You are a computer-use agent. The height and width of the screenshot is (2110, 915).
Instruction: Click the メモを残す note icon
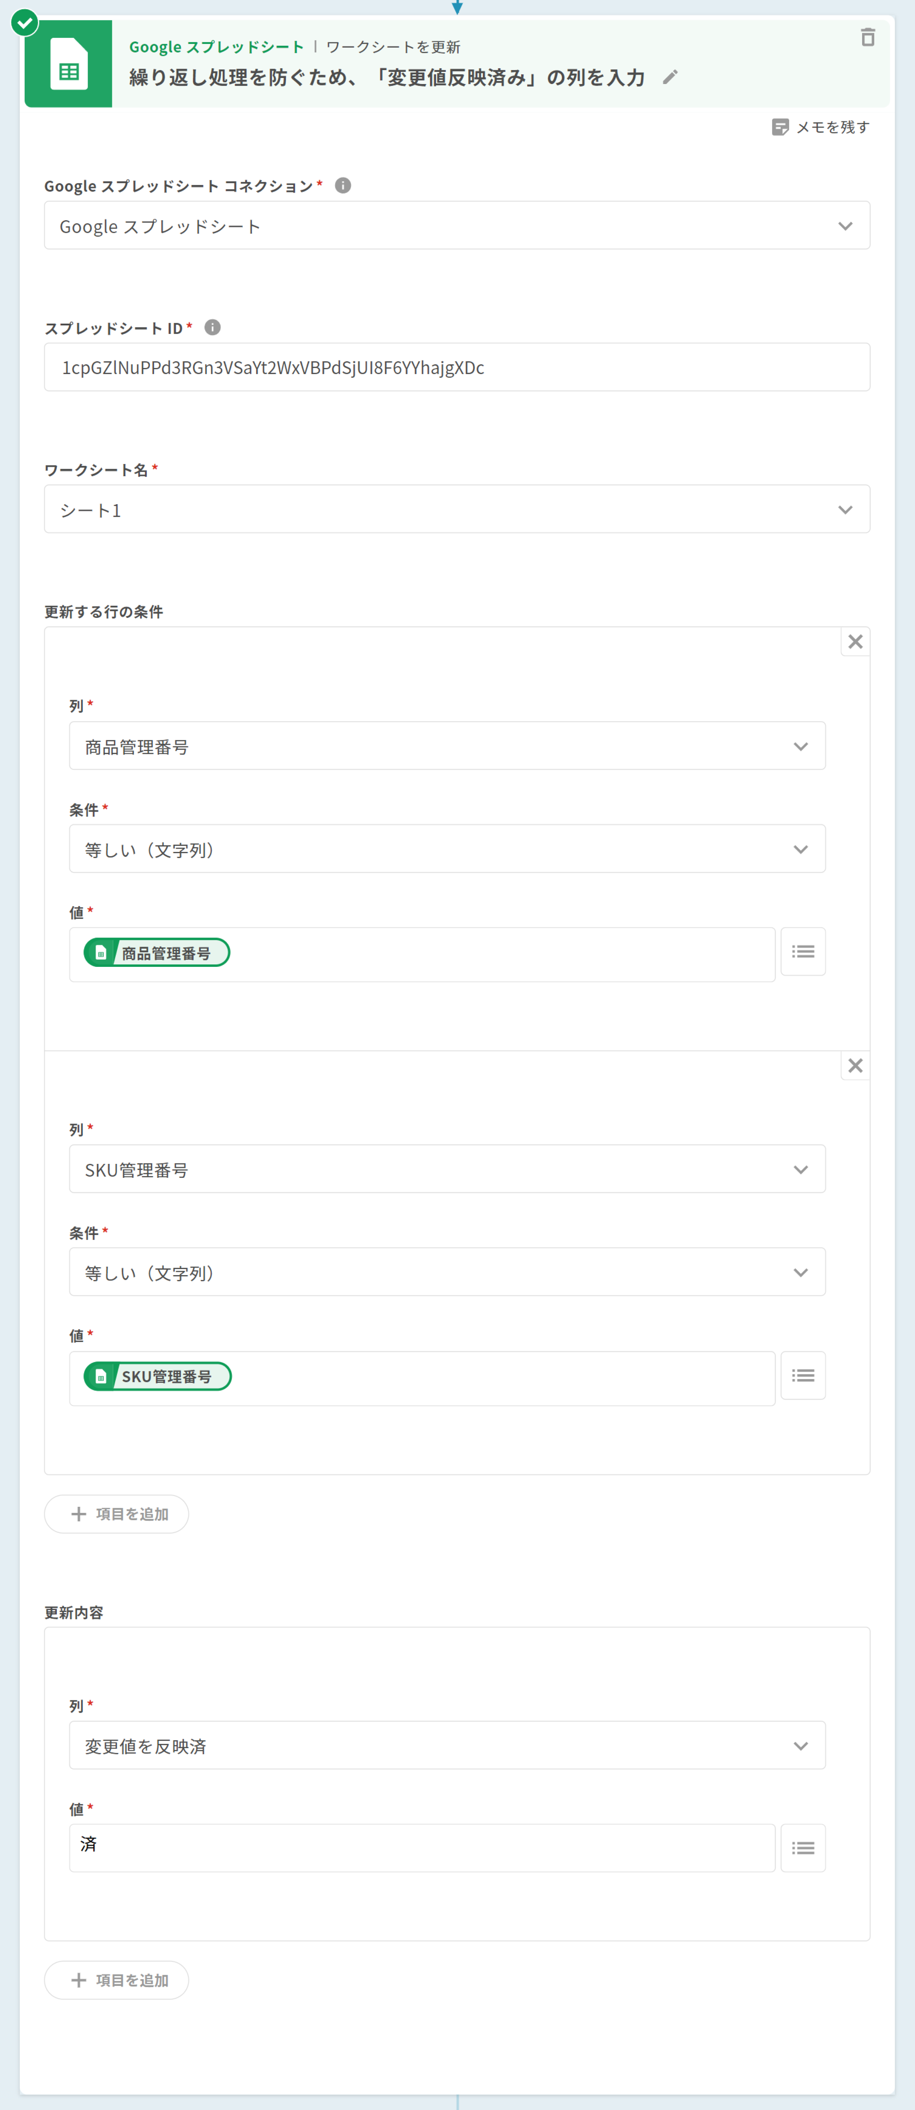pos(780,127)
